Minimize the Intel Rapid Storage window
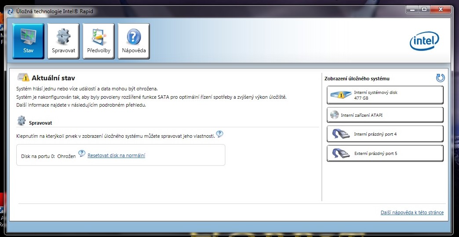This screenshot has width=459, height=237. point(412,10)
